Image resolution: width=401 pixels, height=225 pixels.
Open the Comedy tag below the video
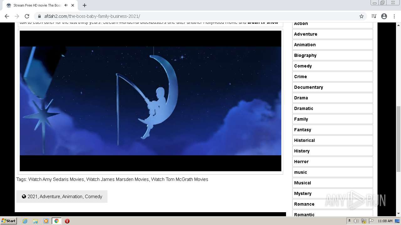(93, 197)
